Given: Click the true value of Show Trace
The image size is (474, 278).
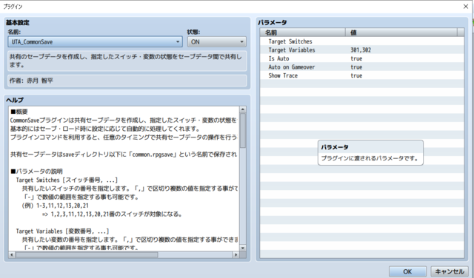Looking at the screenshot, I should (x=356, y=75).
